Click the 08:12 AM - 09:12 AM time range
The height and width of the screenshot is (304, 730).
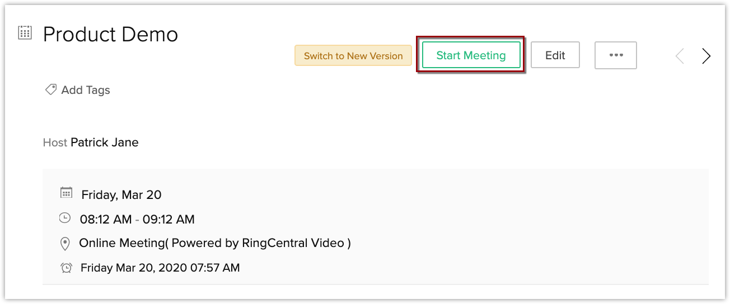pyautogui.click(x=137, y=220)
